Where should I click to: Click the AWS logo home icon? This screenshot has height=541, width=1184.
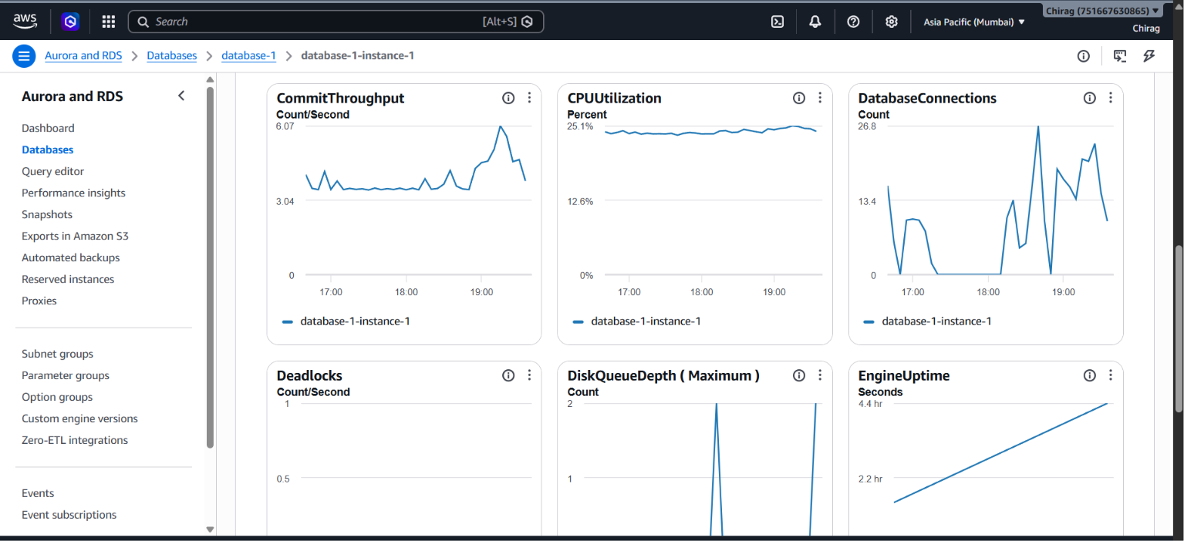pyautogui.click(x=25, y=21)
